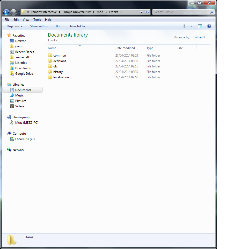Click the Libraries section header
Viewport: 241px width, 249px height.
[18, 85]
